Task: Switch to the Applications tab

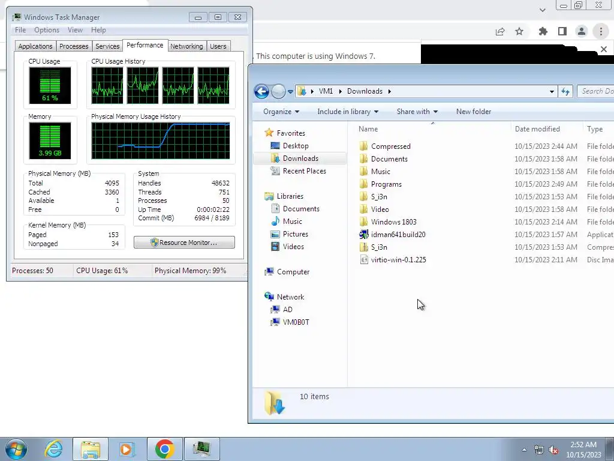Action: (35, 46)
